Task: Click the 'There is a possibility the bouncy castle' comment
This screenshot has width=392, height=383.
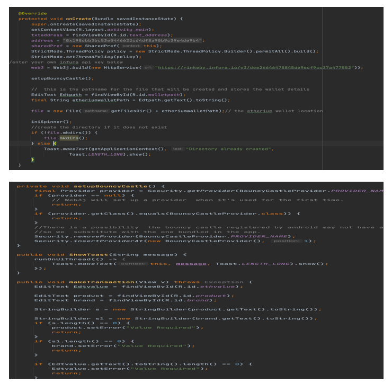Action: [209, 227]
